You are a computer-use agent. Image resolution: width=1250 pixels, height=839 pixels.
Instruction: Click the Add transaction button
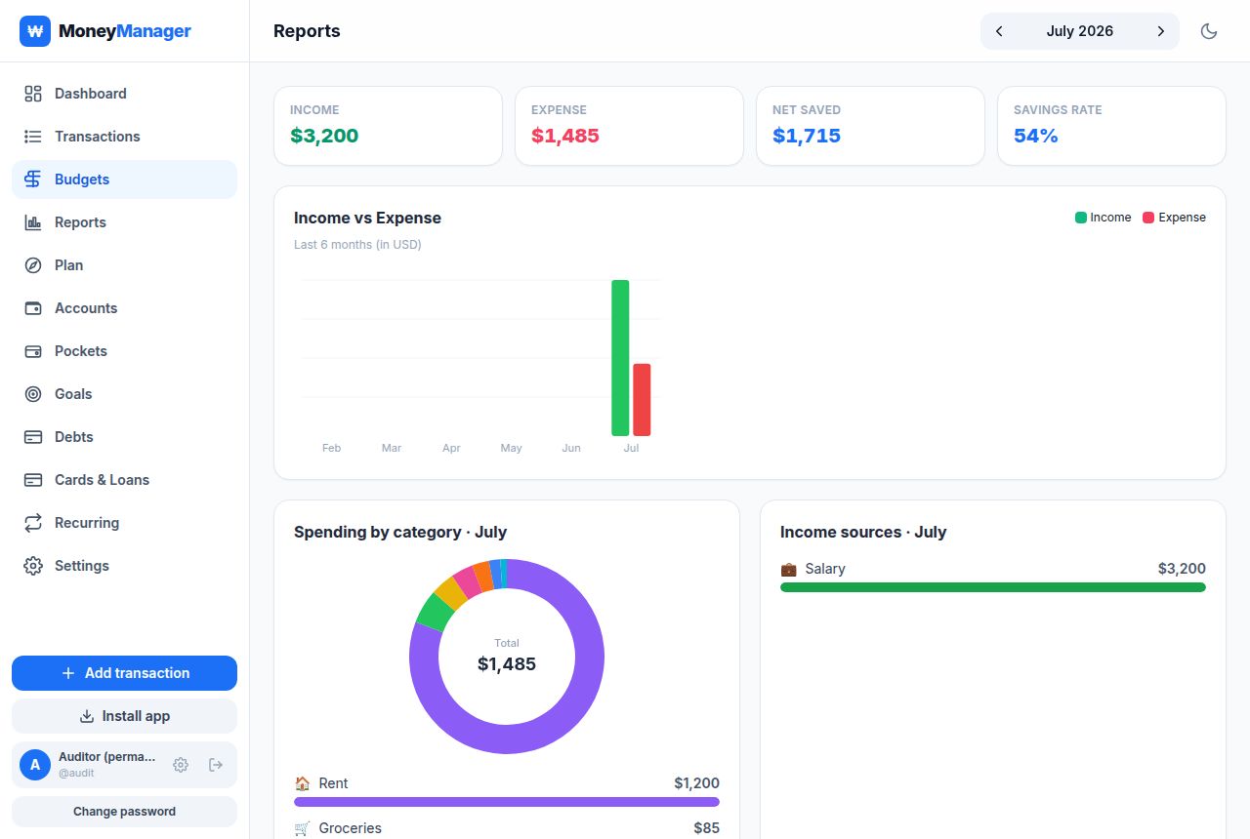[124, 673]
